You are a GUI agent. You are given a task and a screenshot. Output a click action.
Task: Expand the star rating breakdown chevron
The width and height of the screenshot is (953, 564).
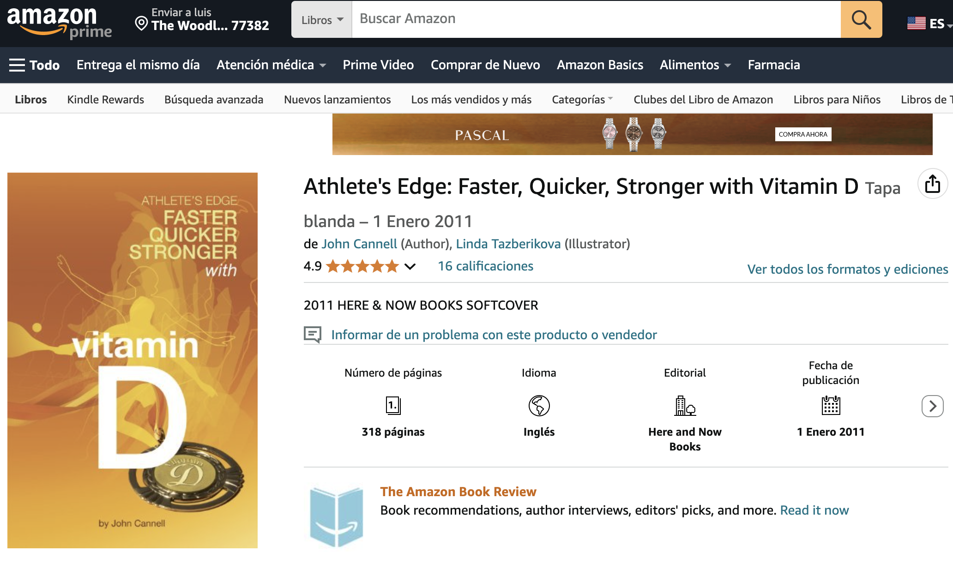(410, 266)
